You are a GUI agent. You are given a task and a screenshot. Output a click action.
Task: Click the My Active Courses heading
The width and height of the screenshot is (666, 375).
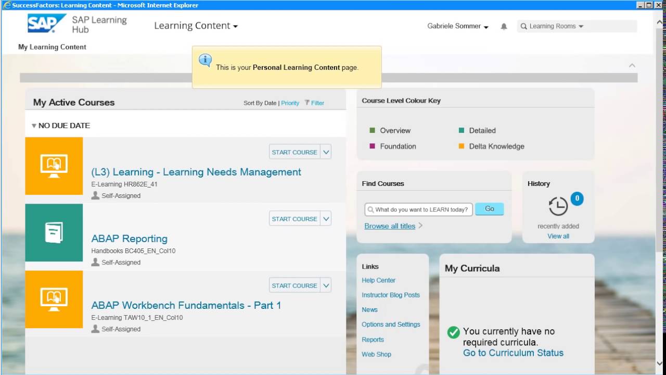click(74, 103)
